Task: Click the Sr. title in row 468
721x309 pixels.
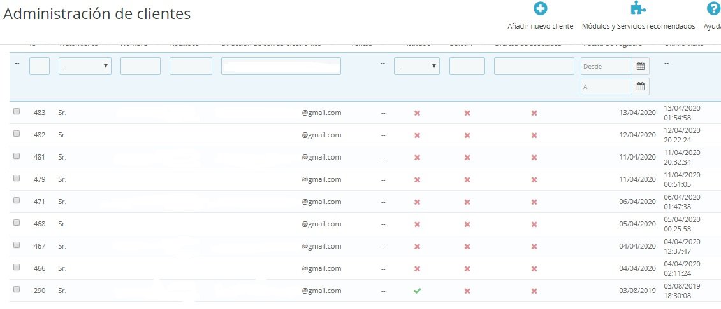Action: [62, 224]
